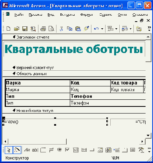Open the Формат menu
The width and height of the screenshot is (153, 163).
(x=87, y=15)
